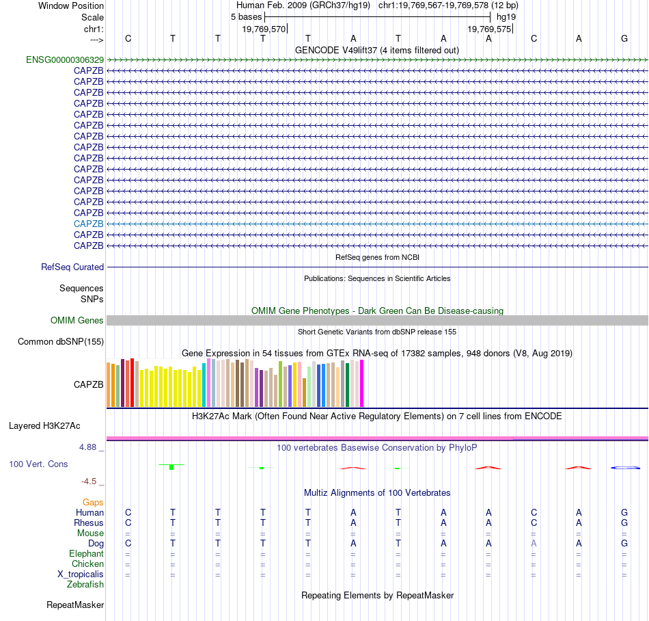The image size is (649, 621).
Task: Click the ENSG00000306329 gene label
Action: pos(65,60)
